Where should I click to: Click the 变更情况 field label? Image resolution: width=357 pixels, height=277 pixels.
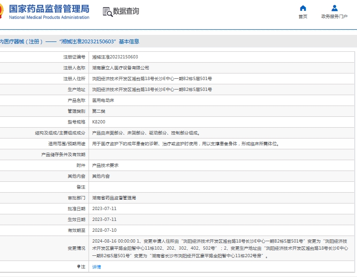76,248
